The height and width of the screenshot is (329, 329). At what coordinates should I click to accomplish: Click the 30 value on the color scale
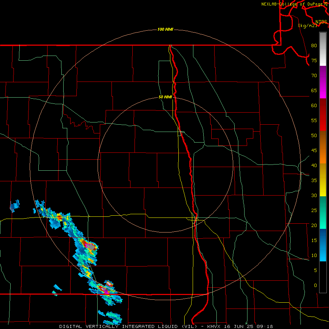(314, 195)
